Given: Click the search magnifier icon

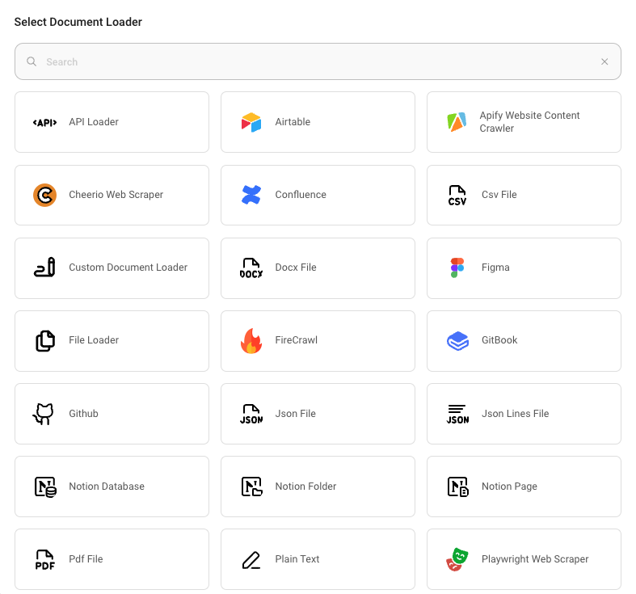Looking at the screenshot, I should coord(32,61).
